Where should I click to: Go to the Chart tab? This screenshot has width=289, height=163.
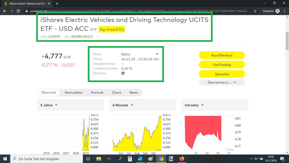(117, 93)
